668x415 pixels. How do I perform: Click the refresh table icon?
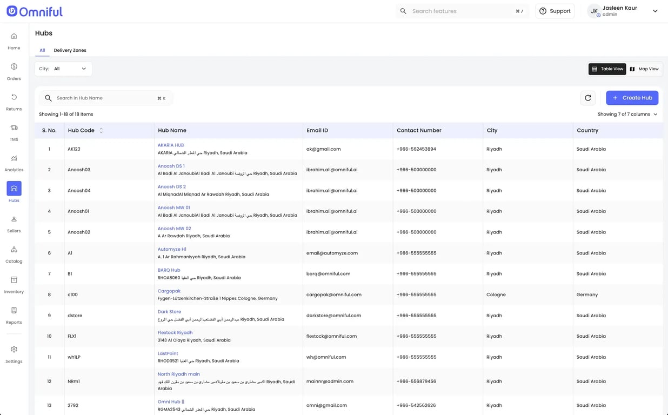(588, 98)
